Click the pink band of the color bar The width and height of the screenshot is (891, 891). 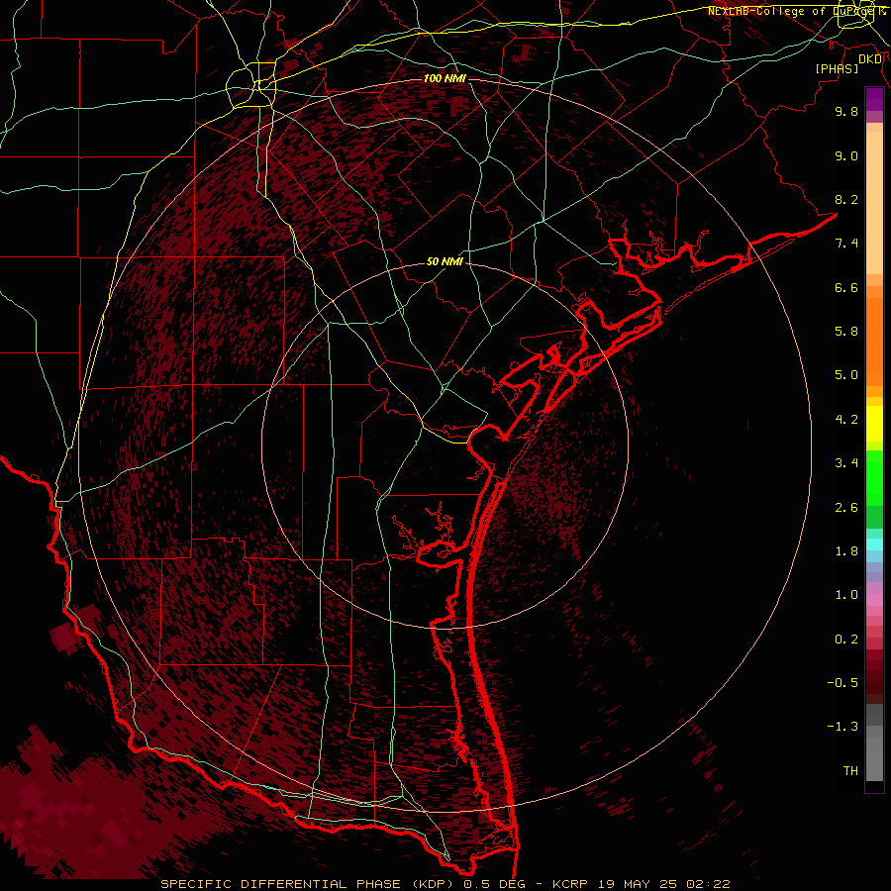(x=874, y=600)
